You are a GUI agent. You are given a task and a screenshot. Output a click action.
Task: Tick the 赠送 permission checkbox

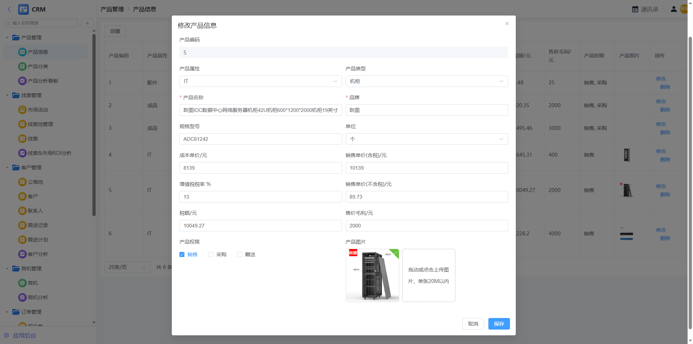[x=240, y=254]
